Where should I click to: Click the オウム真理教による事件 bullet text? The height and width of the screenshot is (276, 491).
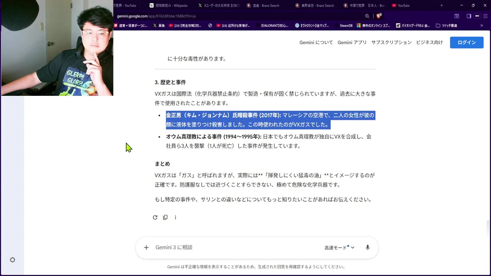point(269,141)
